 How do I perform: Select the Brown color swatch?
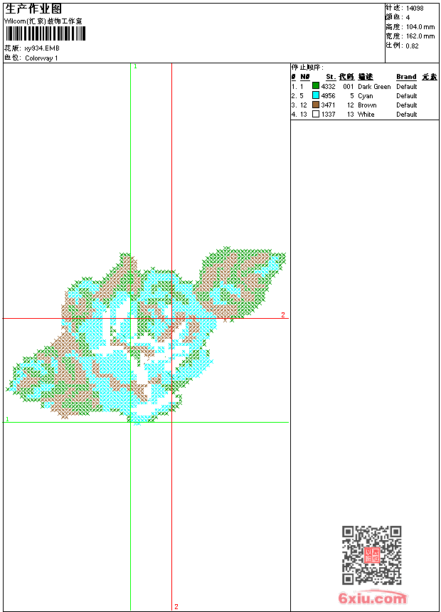316,105
